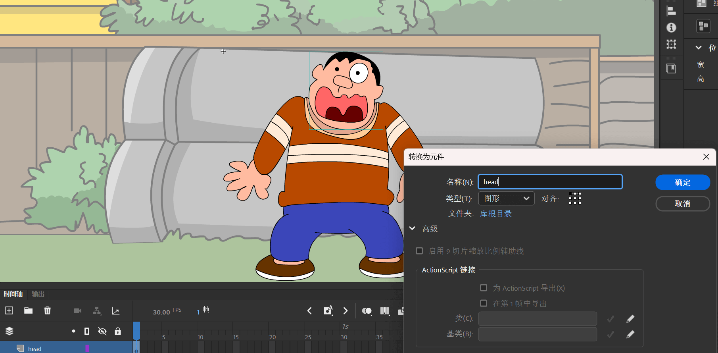The image size is (718, 353).
Task: Open the Info panel icon
Action: [671, 27]
